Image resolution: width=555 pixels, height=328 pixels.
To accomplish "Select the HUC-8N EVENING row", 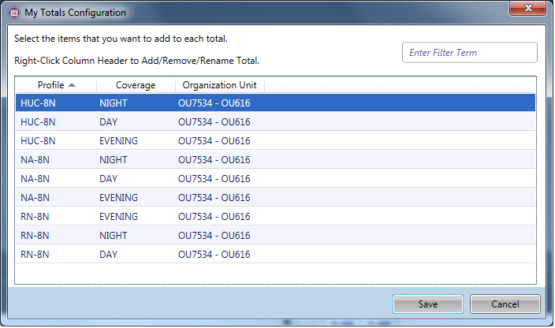I will click(x=275, y=141).
